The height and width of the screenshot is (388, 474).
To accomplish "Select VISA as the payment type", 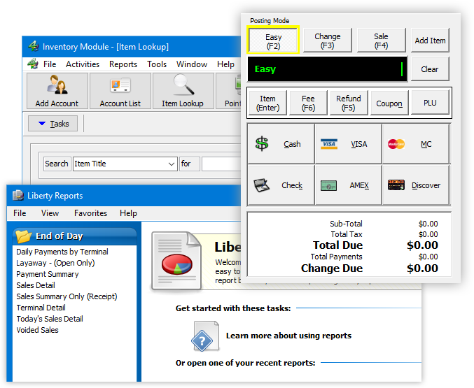I will (348, 144).
